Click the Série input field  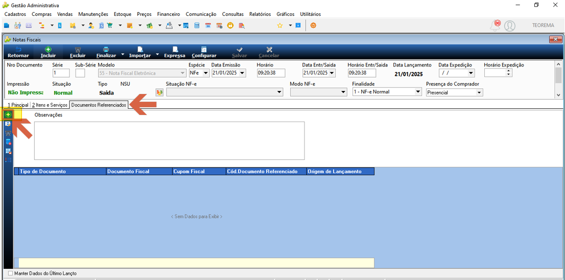click(61, 73)
